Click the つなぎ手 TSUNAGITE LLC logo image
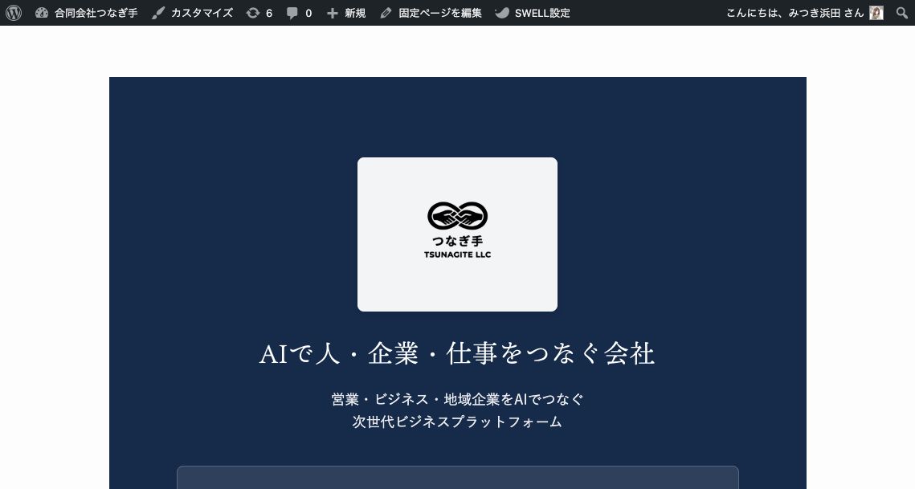This screenshot has width=915, height=489. pos(458,234)
